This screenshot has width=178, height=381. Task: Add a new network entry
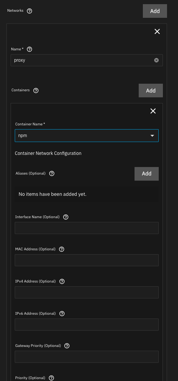[x=155, y=11]
